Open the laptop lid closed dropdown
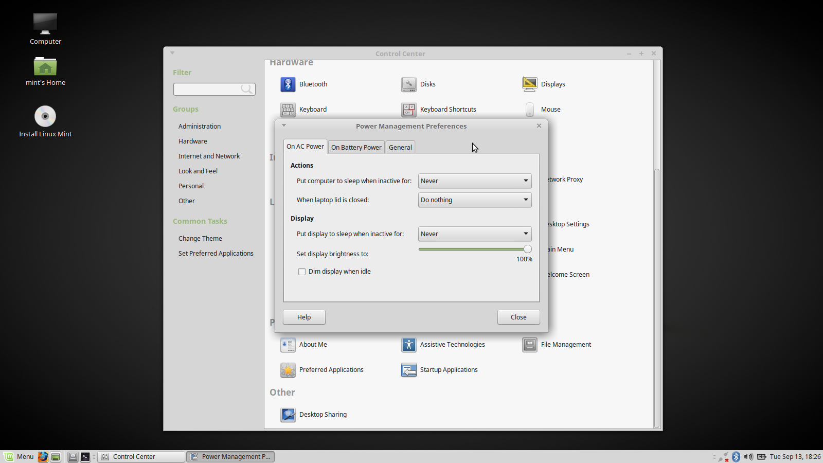The width and height of the screenshot is (823, 463). coord(474,200)
